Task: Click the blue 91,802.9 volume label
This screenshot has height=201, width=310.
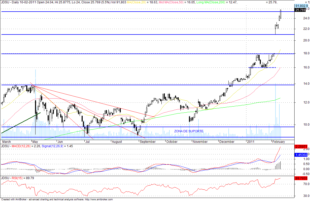Action: click(301, 6)
